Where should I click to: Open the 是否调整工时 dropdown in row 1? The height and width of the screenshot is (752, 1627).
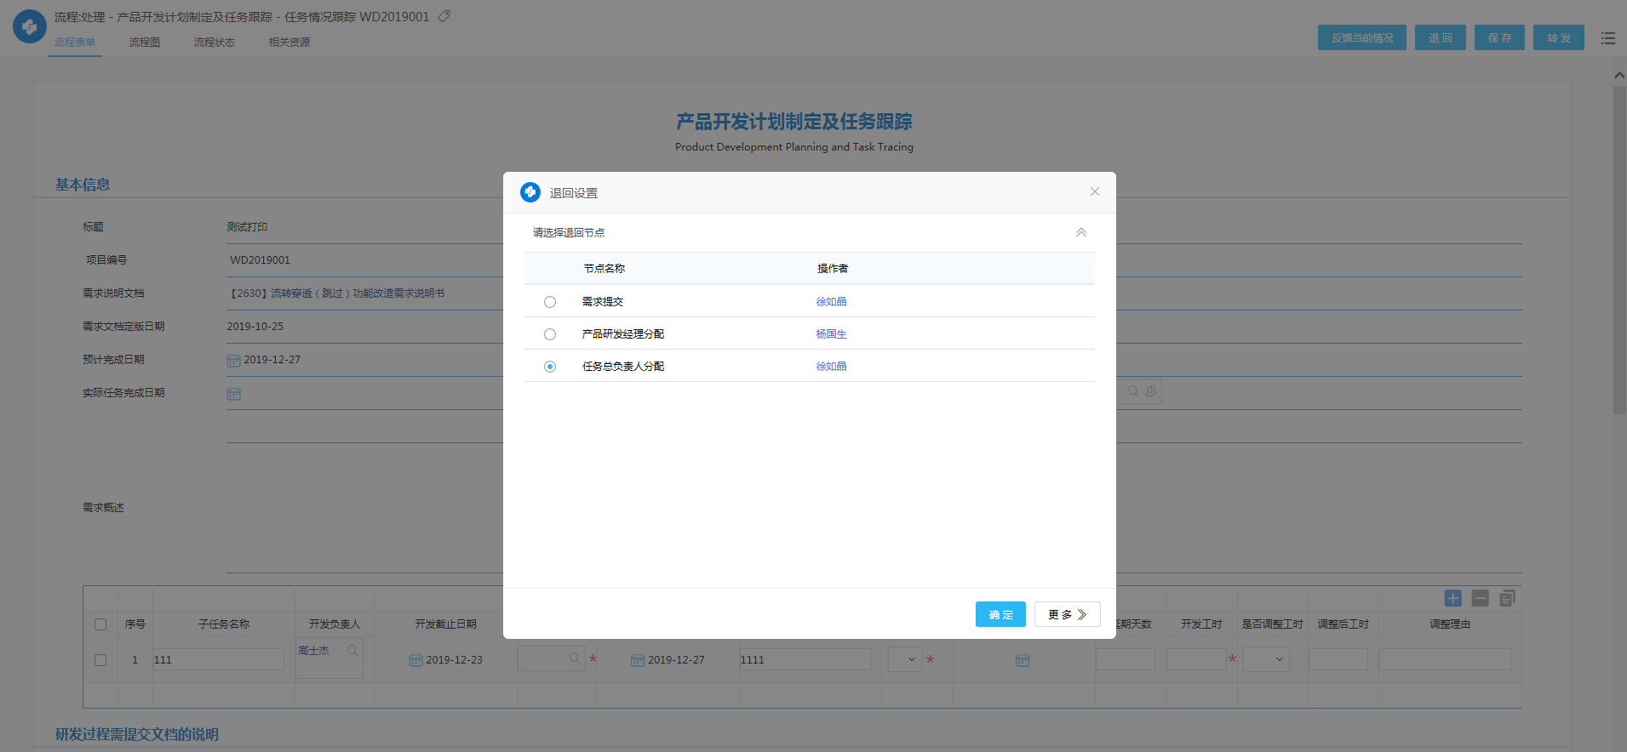pos(1266,659)
